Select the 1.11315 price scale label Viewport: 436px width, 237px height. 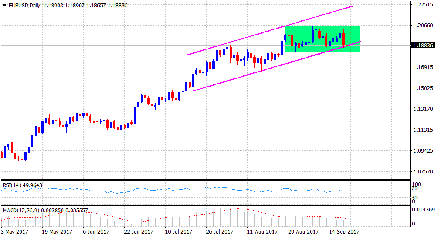click(423, 130)
